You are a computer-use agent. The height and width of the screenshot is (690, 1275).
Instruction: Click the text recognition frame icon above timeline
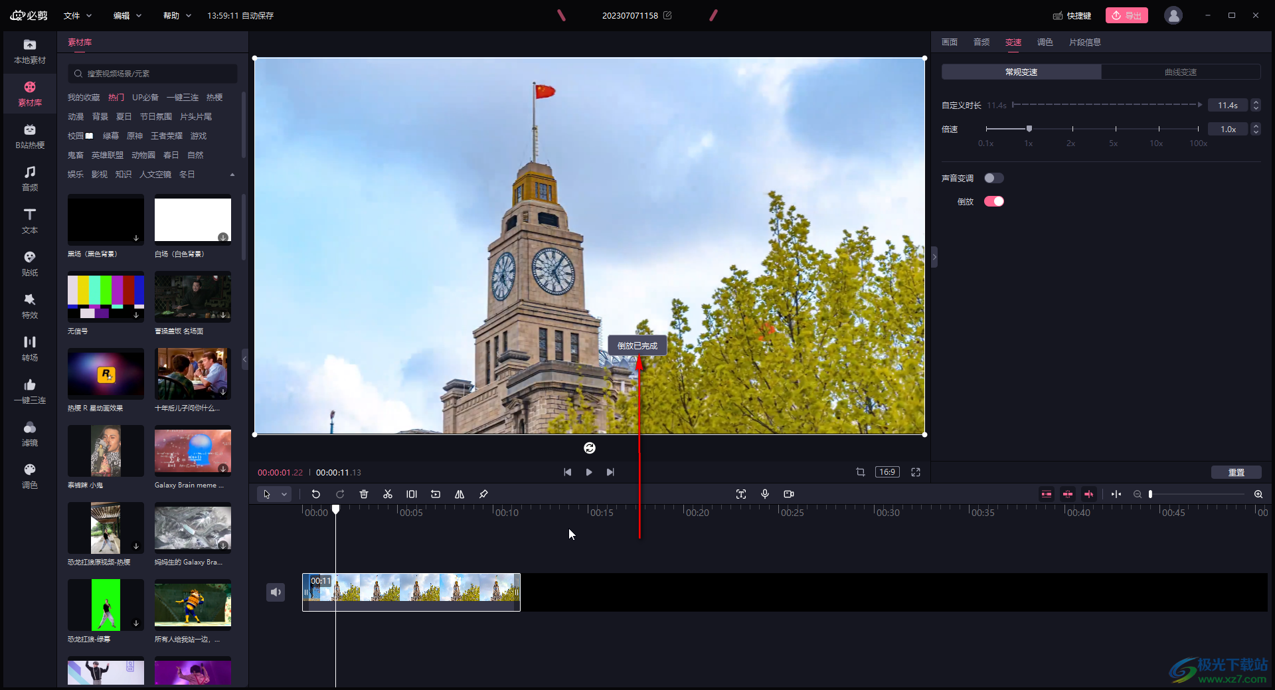coord(741,494)
